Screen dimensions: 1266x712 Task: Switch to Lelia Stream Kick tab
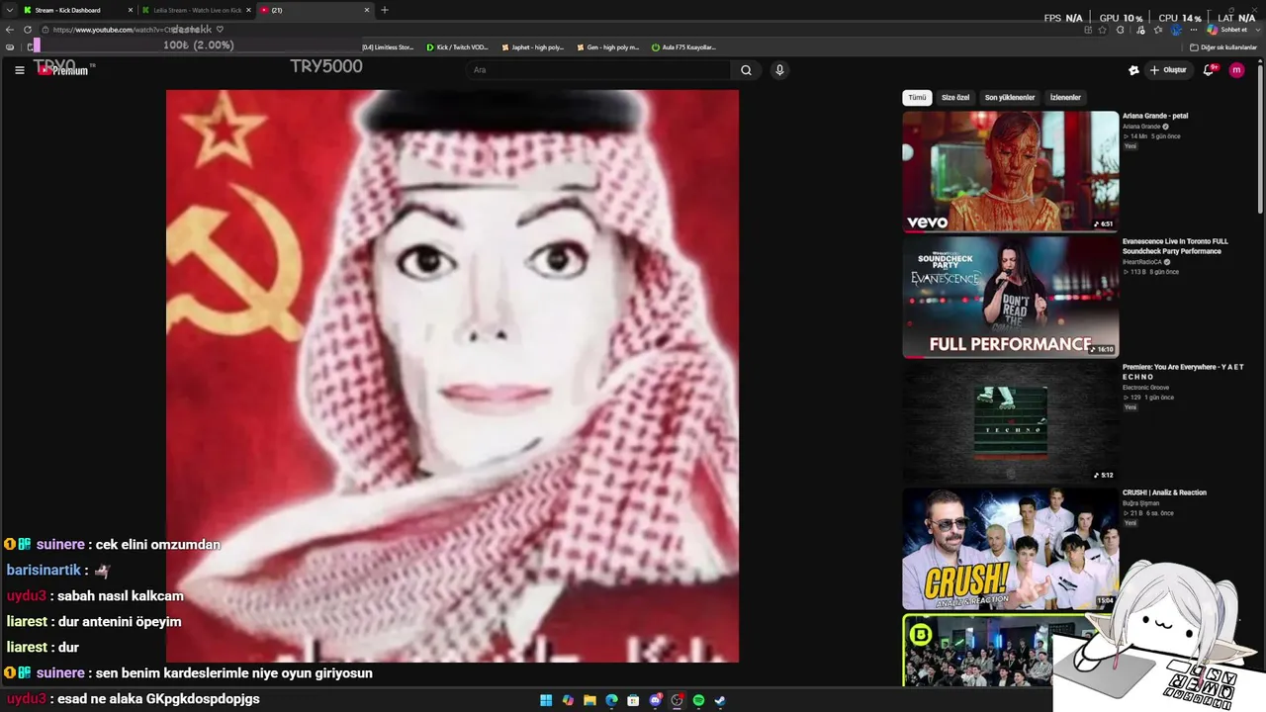(196, 10)
